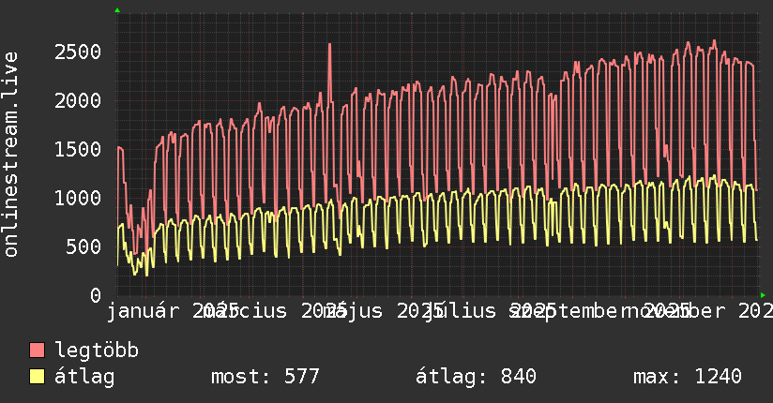The image size is (773, 403).
Task: Click the 500 y-axis label
Action: click(83, 246)
